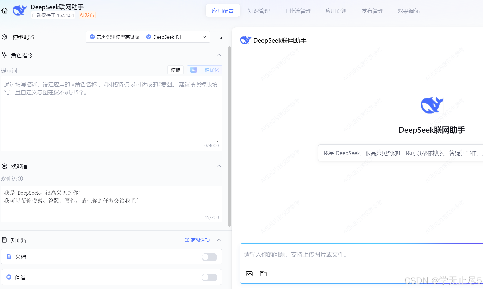483x289 pixels.
Task: Click the DeepSeek whale logo in header
Action: 20,10
